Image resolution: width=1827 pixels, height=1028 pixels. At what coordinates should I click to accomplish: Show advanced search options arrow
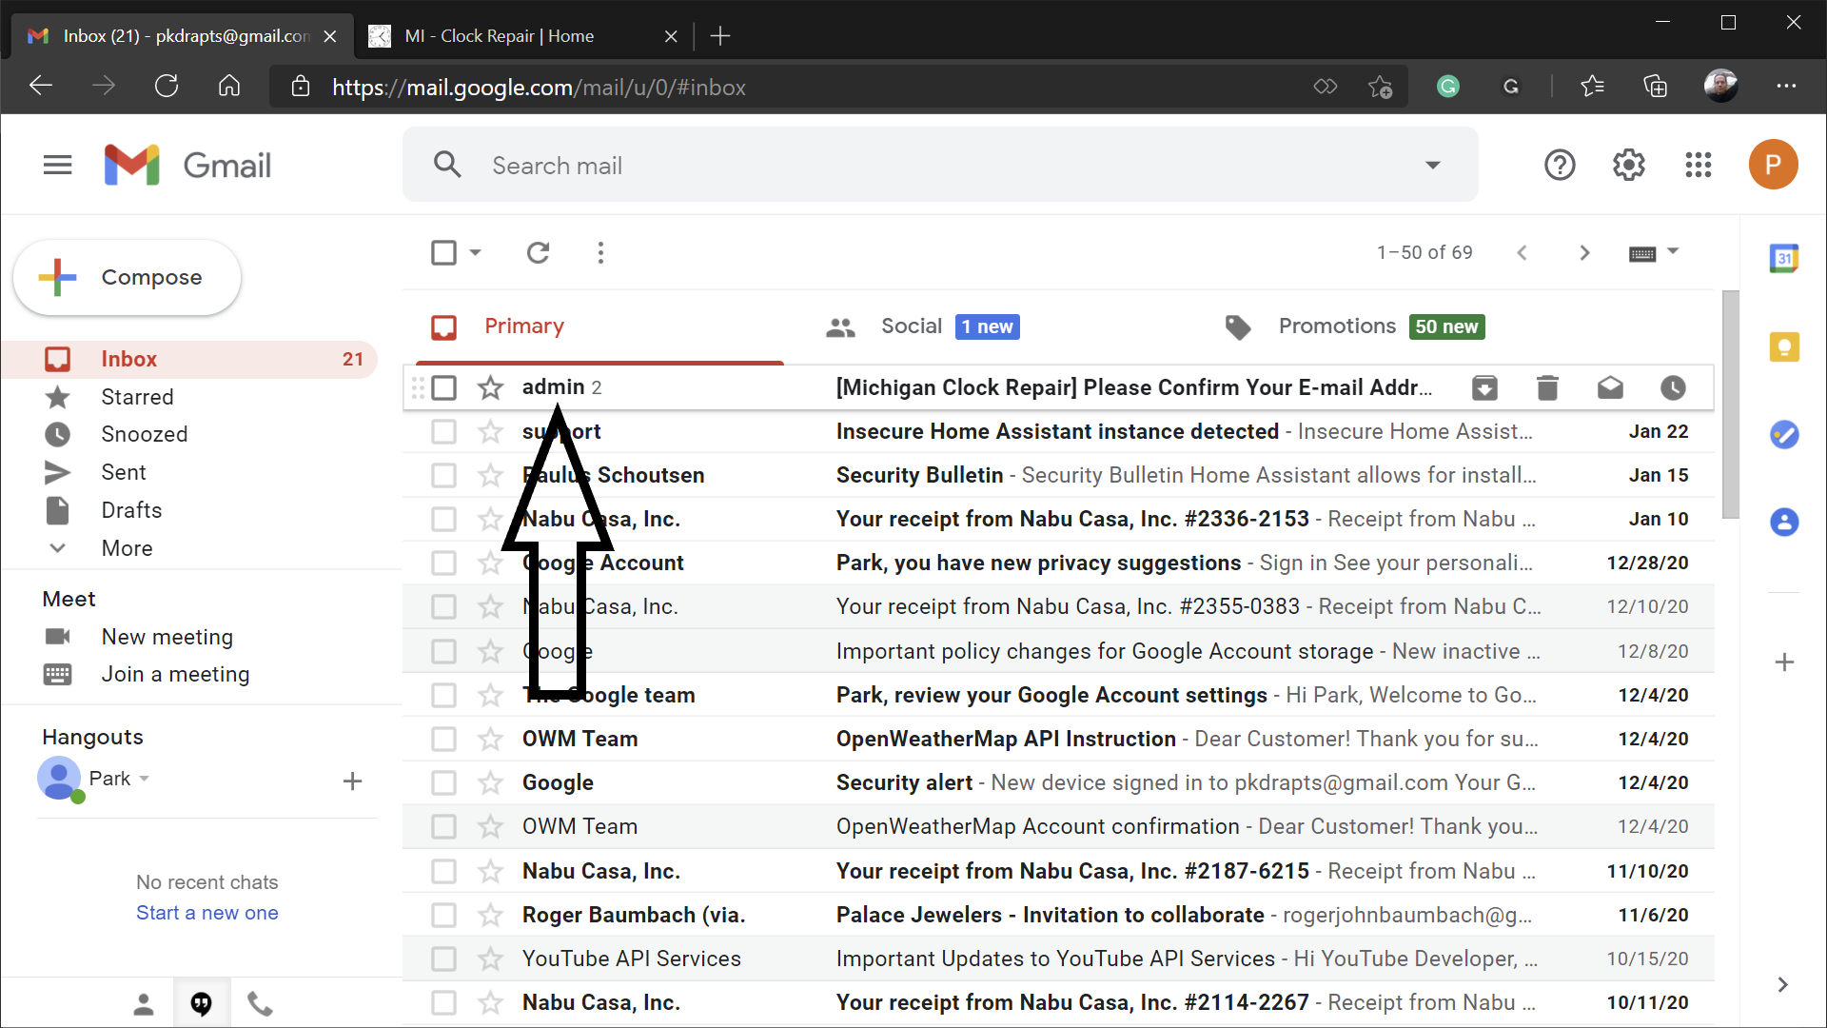1433,165
